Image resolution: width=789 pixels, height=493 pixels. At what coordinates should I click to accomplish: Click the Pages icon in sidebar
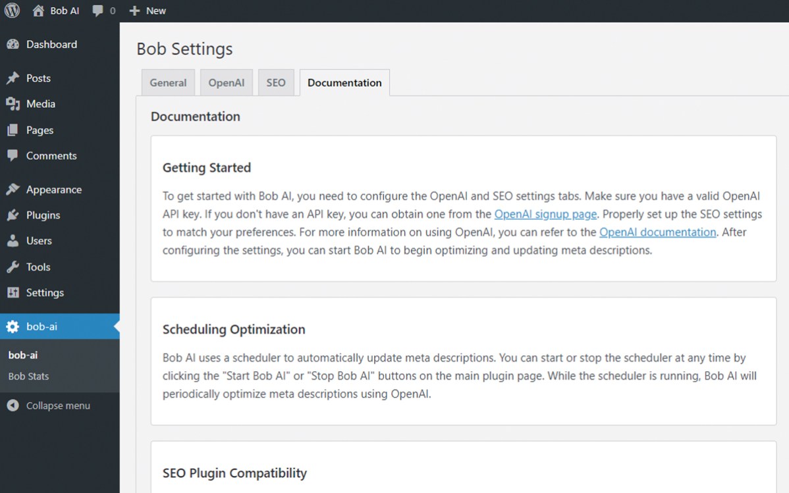(13, 130)
